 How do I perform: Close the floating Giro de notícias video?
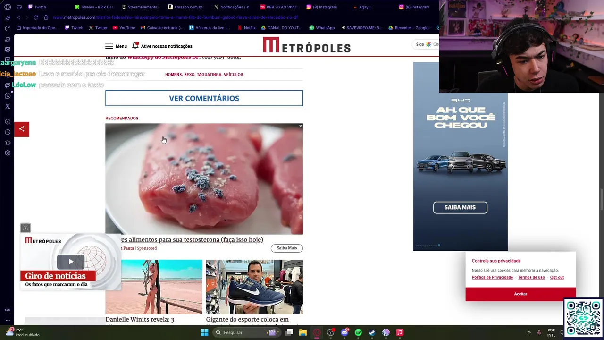(x=25, y=228)
